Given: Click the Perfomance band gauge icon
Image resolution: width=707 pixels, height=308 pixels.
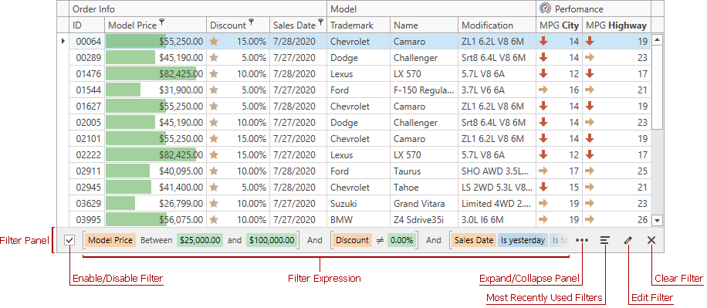Looking at the screenshot, I should [x=545, y=8].
